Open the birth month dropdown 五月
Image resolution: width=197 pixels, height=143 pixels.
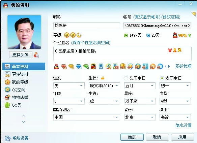coord(140,86)
